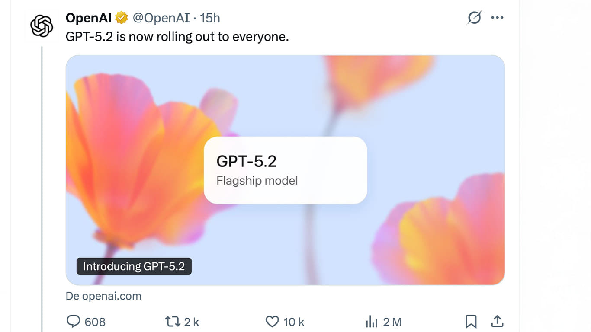Click the "GPT-5.2 Flagship model" white card

(x=285, y=170)
